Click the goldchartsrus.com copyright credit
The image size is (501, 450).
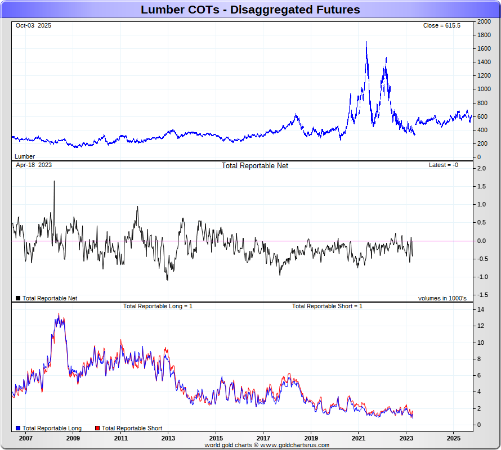click(267, 445)
